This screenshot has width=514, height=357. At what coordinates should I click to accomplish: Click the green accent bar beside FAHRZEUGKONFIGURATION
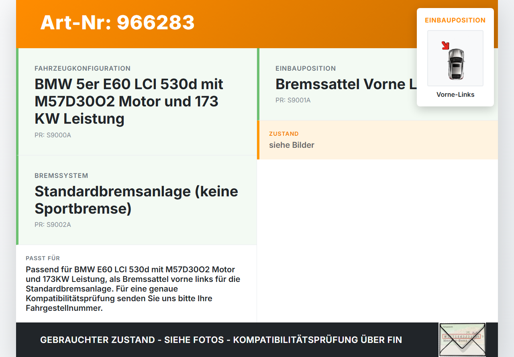[17, 101]
